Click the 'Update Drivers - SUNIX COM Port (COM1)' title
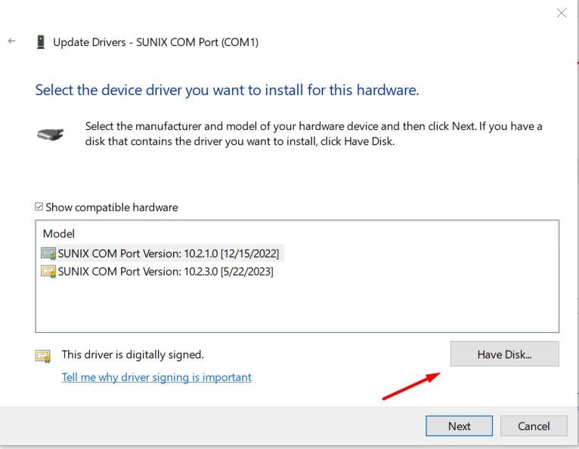 156,42
